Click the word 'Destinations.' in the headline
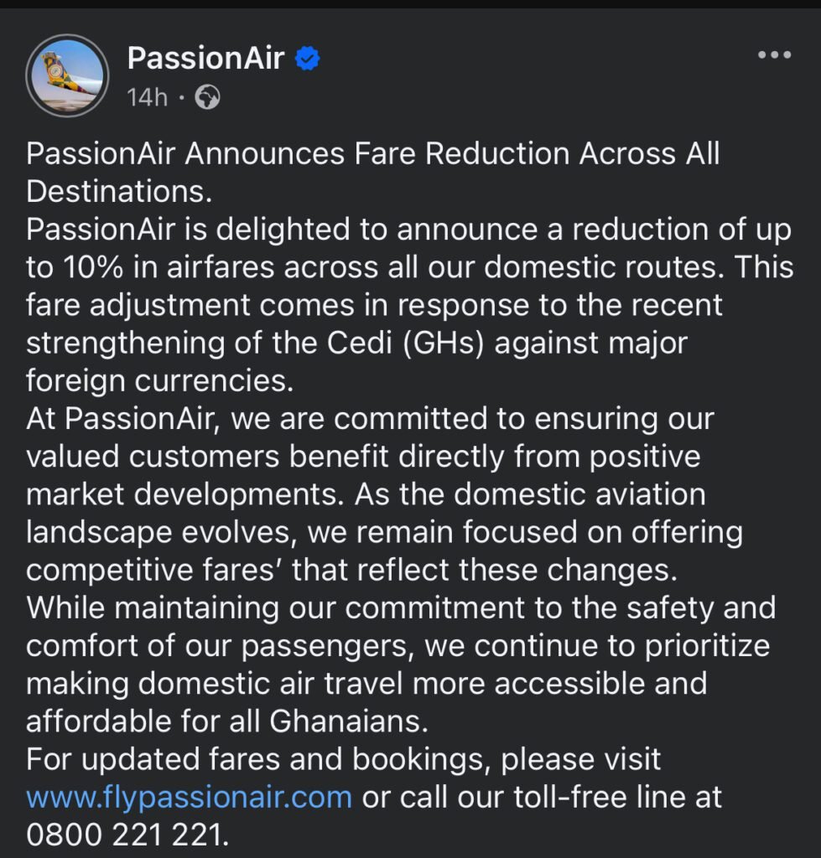821x858 pixels. click(119, 192)
